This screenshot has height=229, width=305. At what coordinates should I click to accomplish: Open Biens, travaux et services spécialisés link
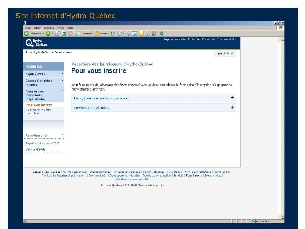tap(101, 98)
